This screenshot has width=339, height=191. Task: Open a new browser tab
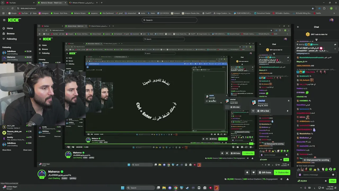click(102, 3)
